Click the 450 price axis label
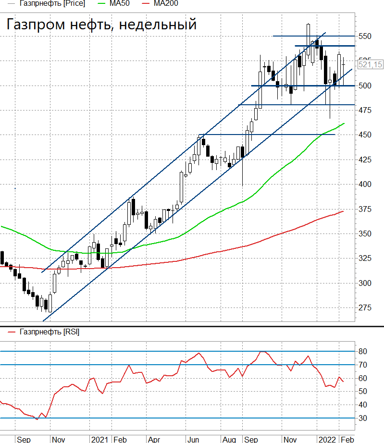 365,135
